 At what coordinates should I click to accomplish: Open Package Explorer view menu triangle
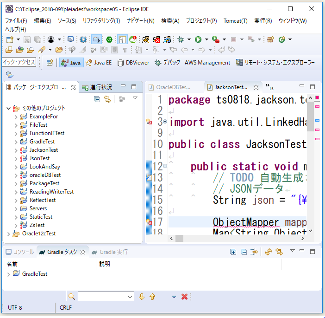click(x=135, y=97)
